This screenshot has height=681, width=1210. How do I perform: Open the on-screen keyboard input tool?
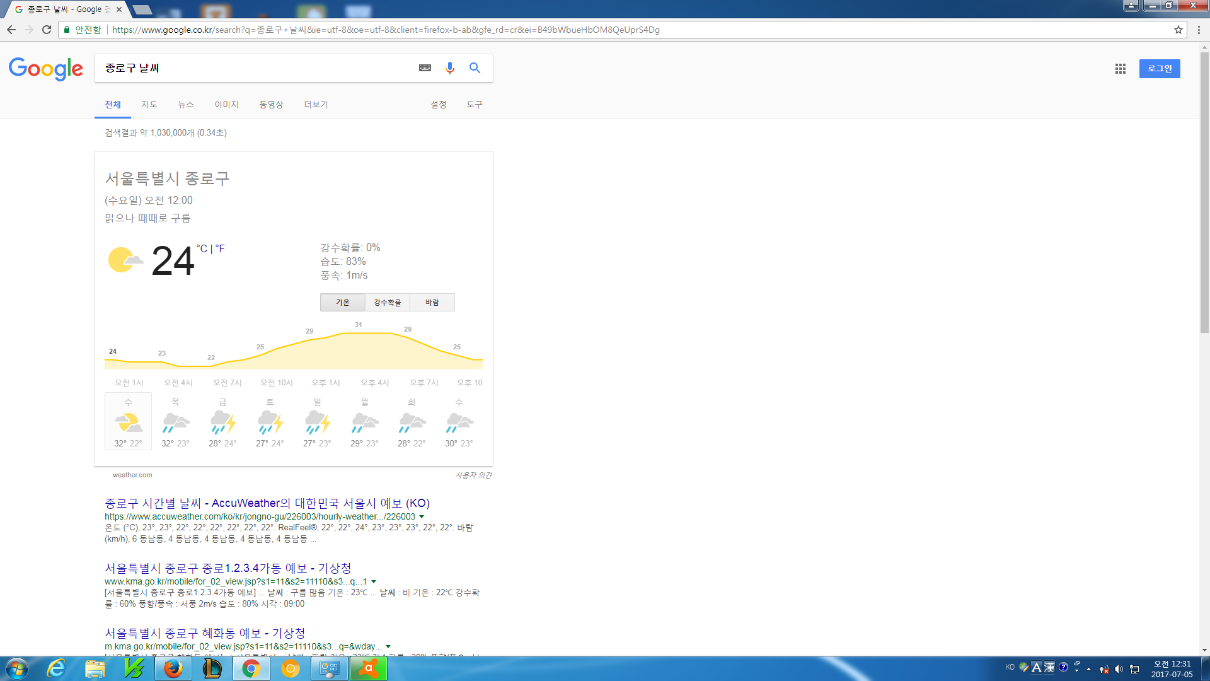425,68
